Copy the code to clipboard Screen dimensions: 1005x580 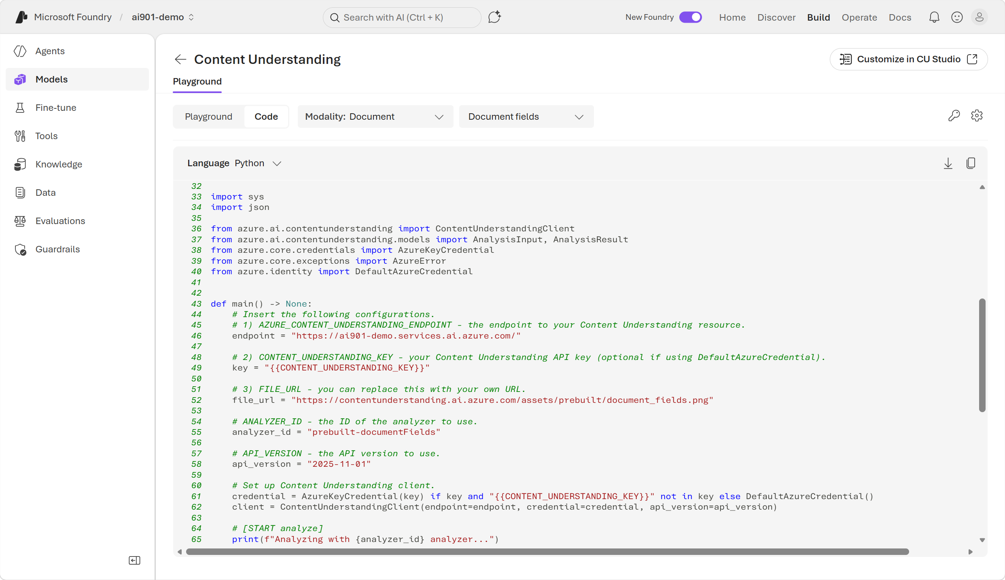click(x=971, y=163)
